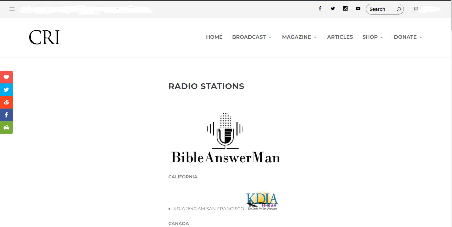Expand the MAGAZINE dropdown chevron
The height and width of the screenshot is (227, 452).
click(x=315, y=37)
